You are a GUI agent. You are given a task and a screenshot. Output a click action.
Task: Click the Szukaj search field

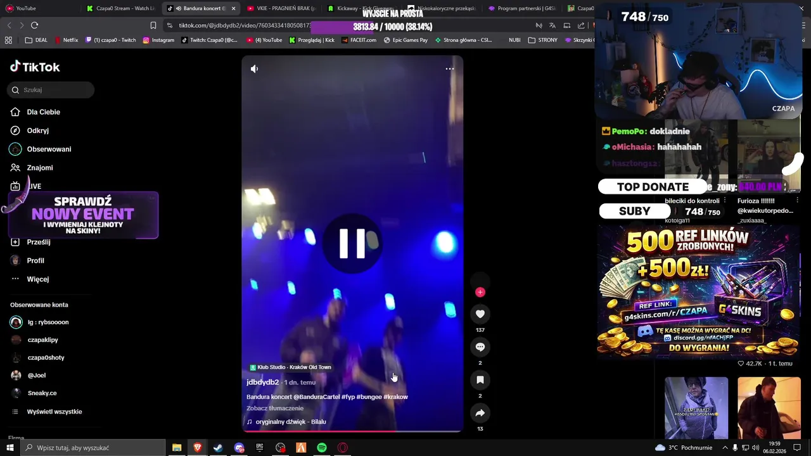pyautogui.click(x=51, y=90)
